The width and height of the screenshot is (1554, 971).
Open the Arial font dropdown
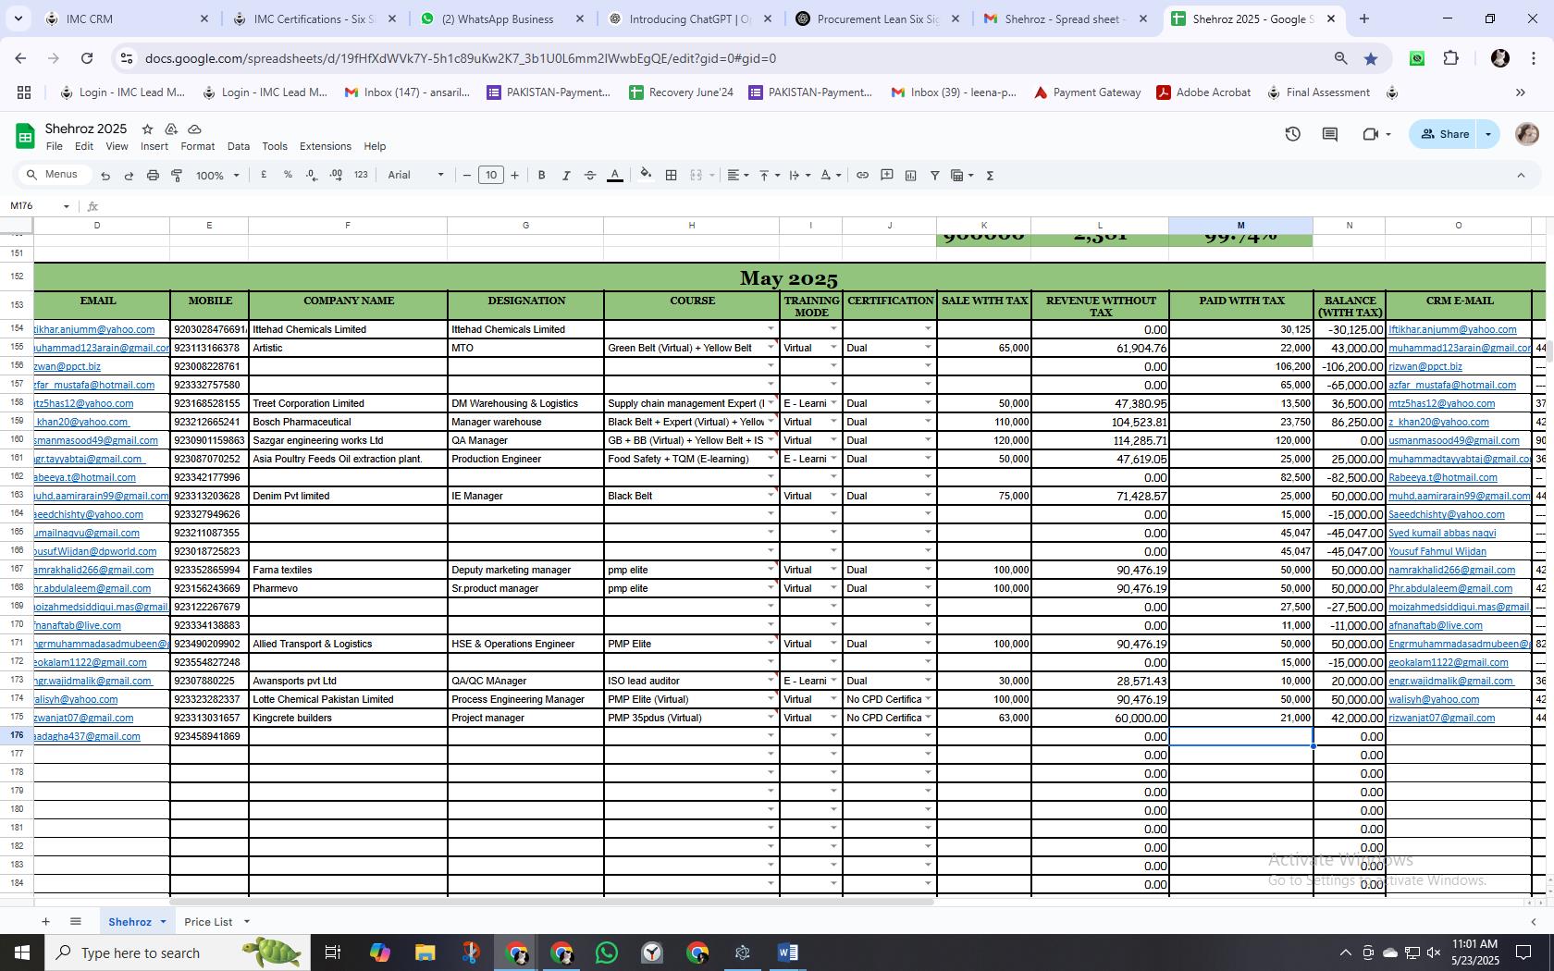pos(415,175)
